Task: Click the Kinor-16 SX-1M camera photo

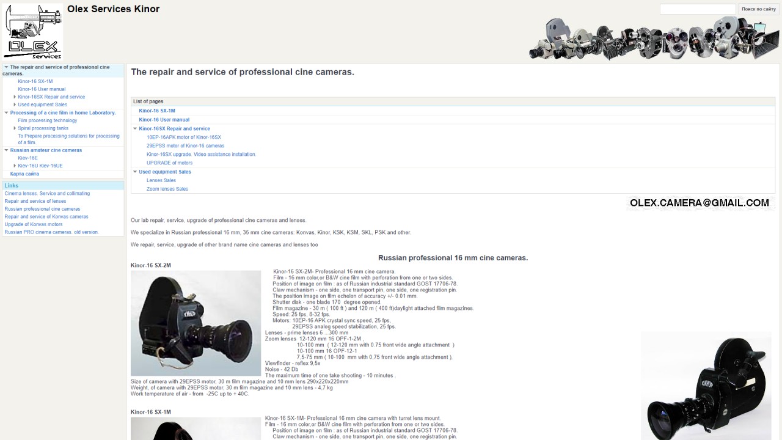Action: pos(195,428)
